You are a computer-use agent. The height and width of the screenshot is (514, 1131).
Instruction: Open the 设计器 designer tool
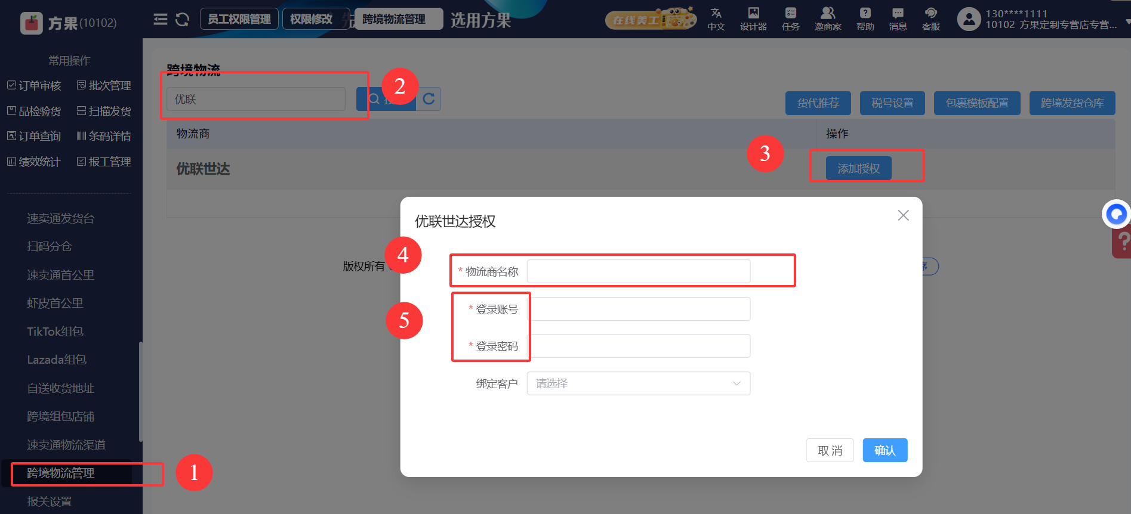pyautogui.click(x=753, y=19)
